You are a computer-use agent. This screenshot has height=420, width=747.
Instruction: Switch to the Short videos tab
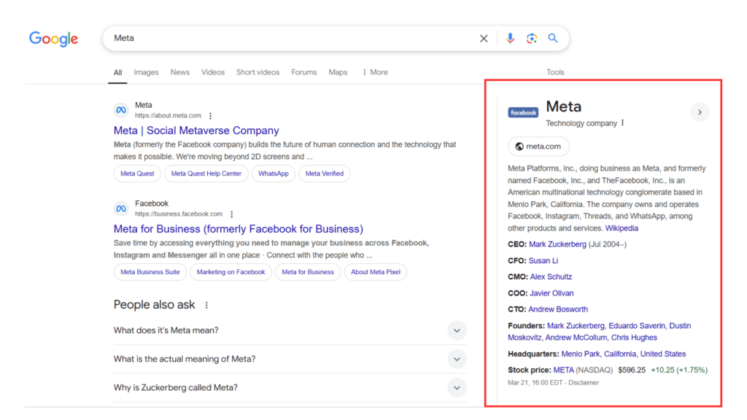pos(258,72)
